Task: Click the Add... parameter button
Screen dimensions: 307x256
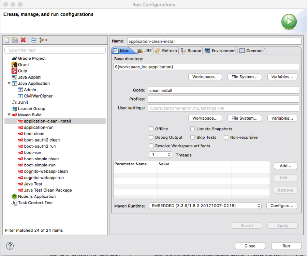Action: tap(286, 166)
